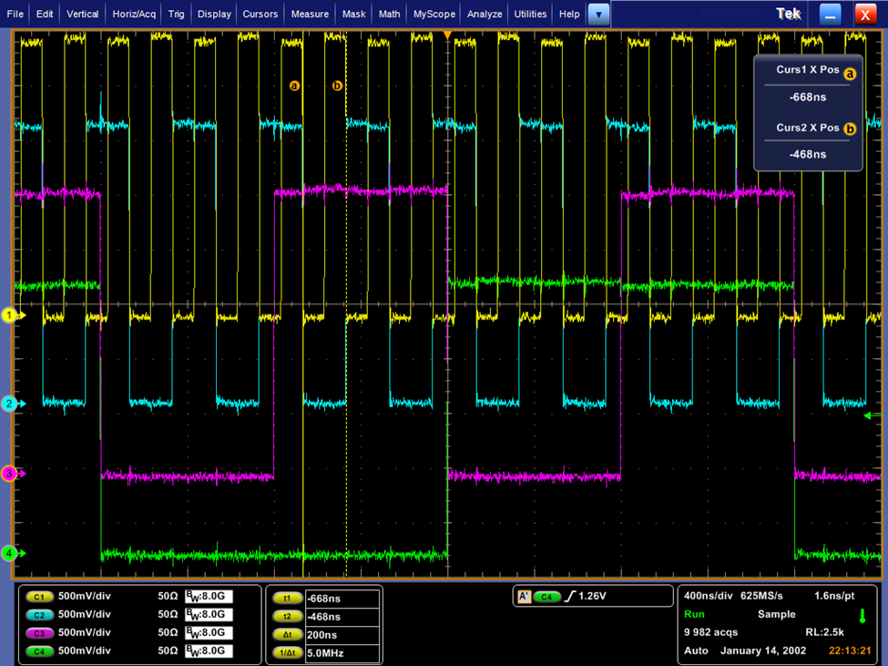The height and width of the screenshot is (666, 888).
Task: Click the Curs1 X Pos readout field
Action: point(807,97)
